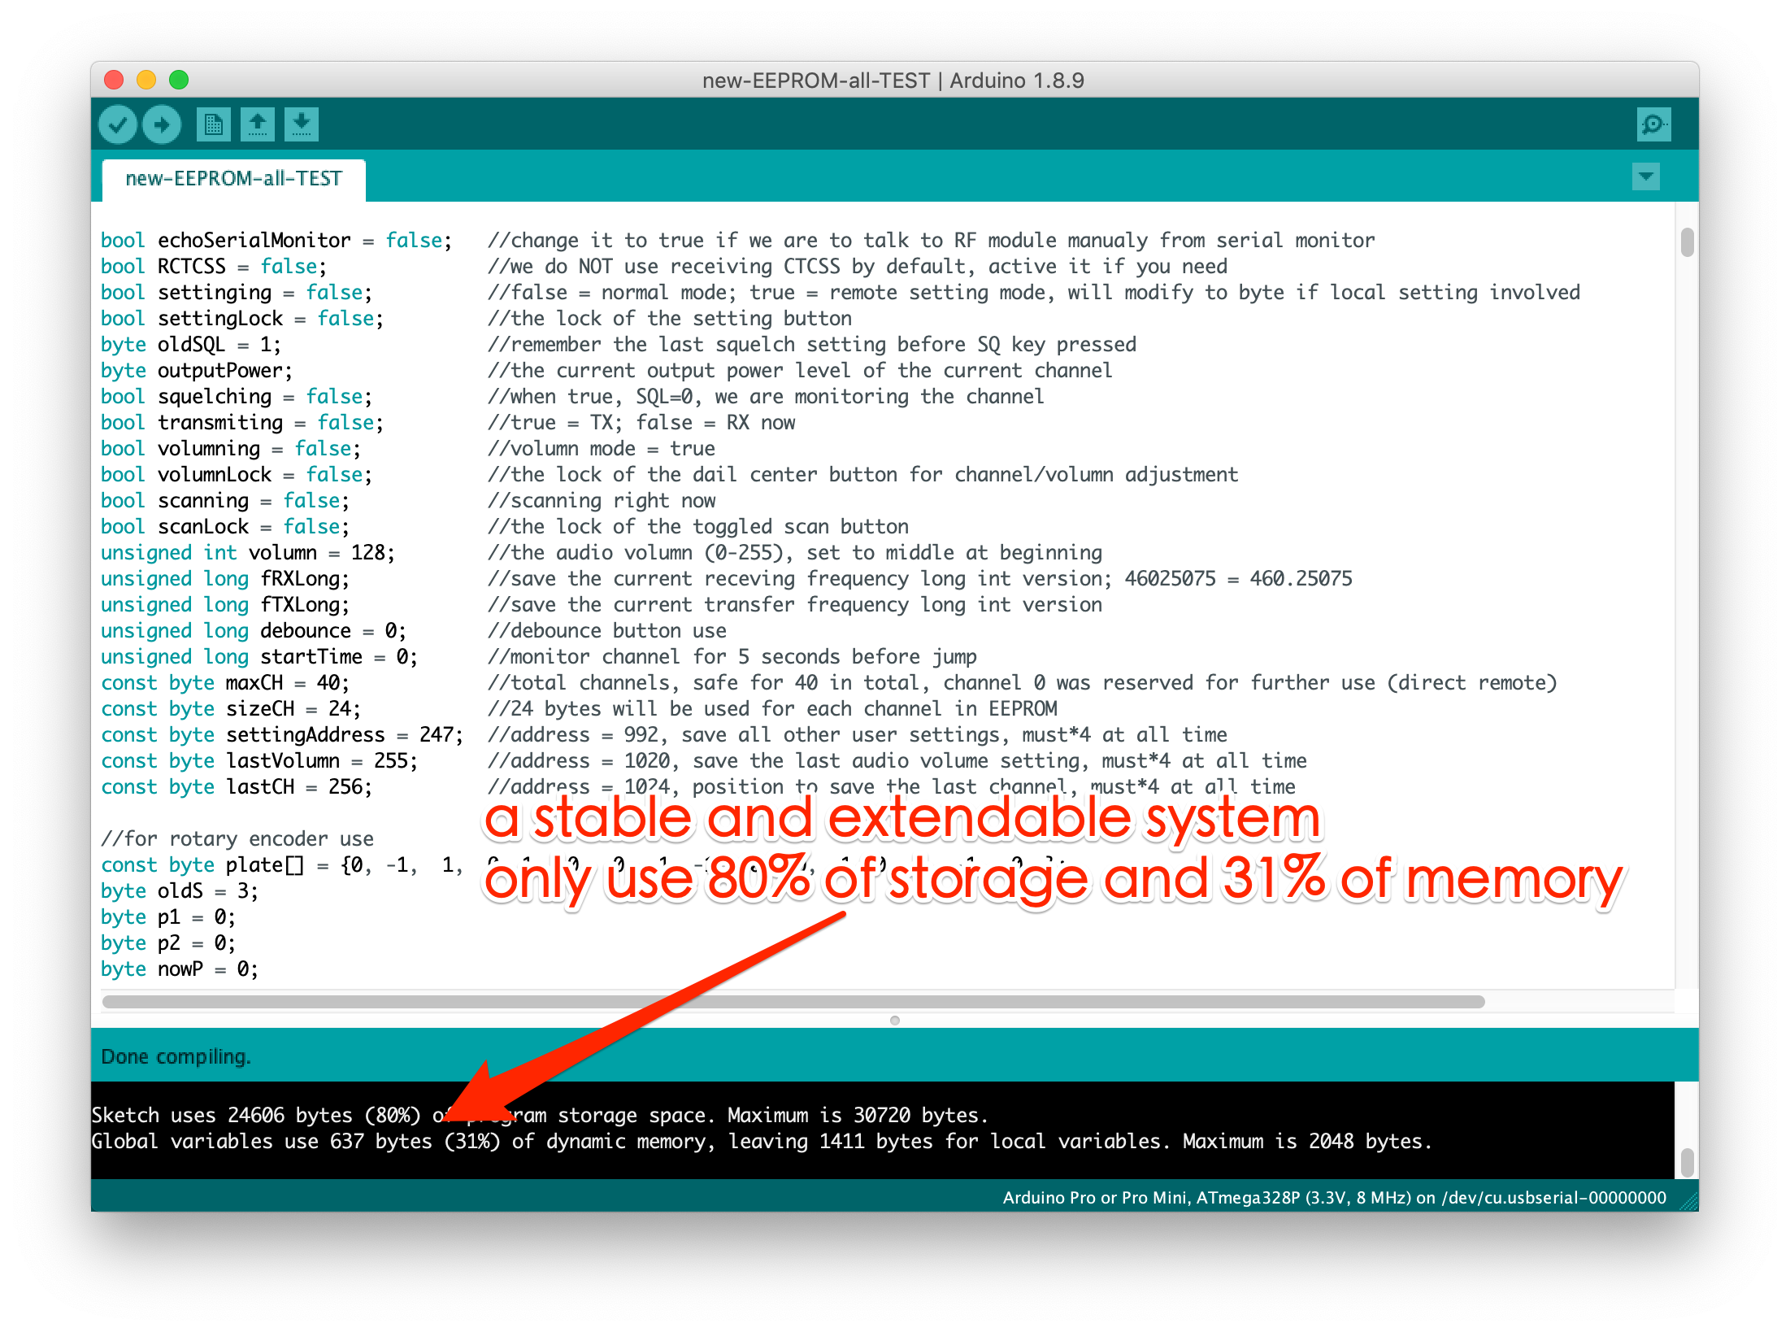1790x1332 pixels.
Task: Expand the tab options dropdown arrow
Action: click(1645, 176)
